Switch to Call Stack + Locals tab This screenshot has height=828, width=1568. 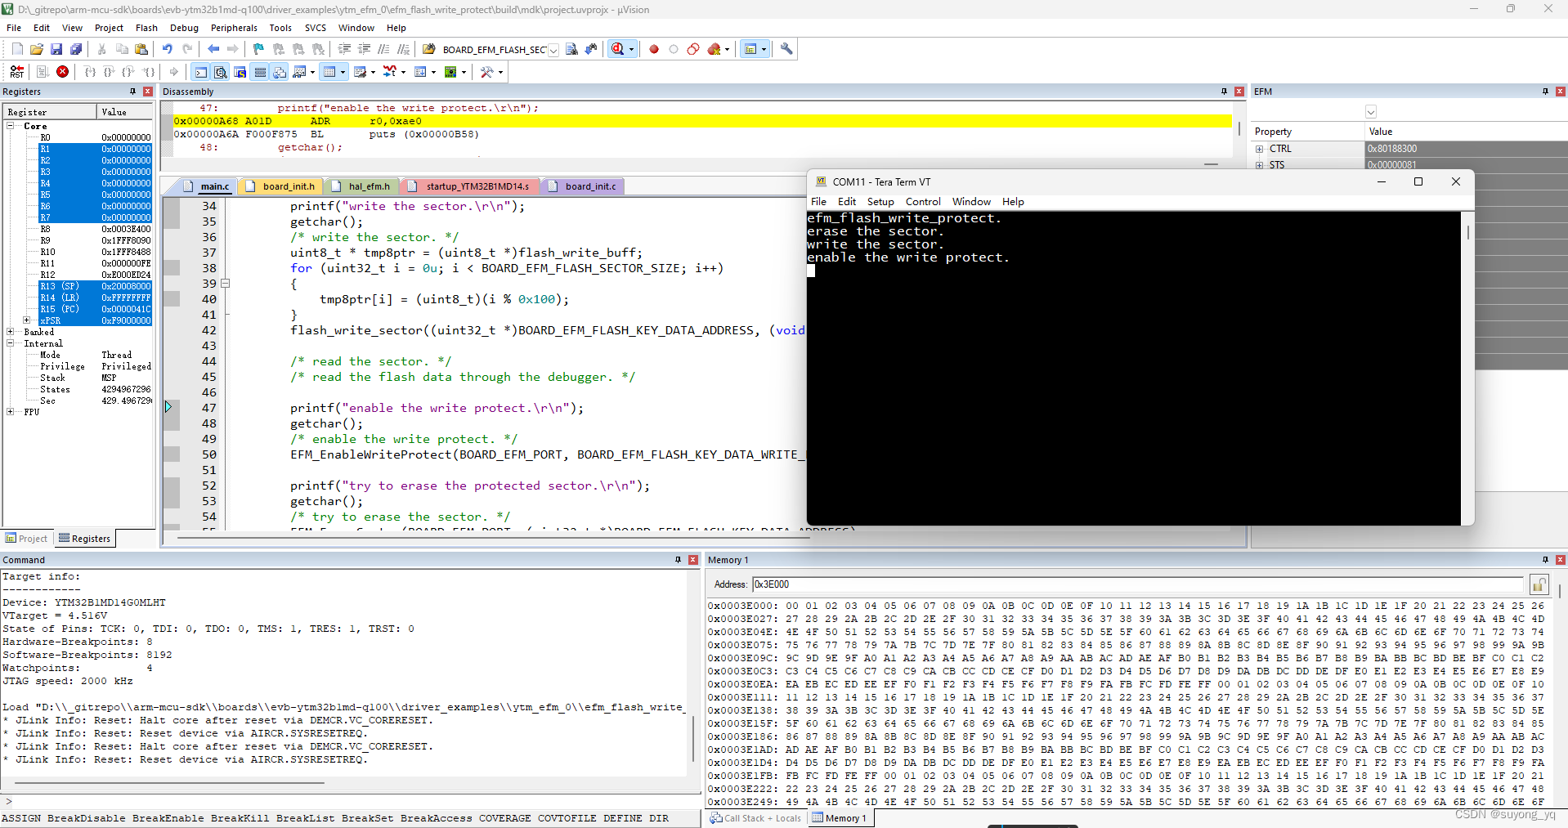[x=755, y=818]
